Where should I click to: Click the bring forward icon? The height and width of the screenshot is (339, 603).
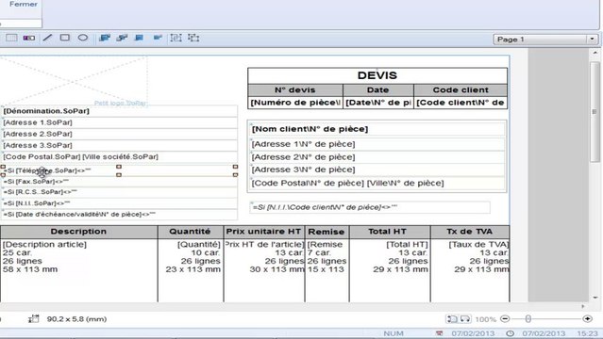(x=140, y=38)
